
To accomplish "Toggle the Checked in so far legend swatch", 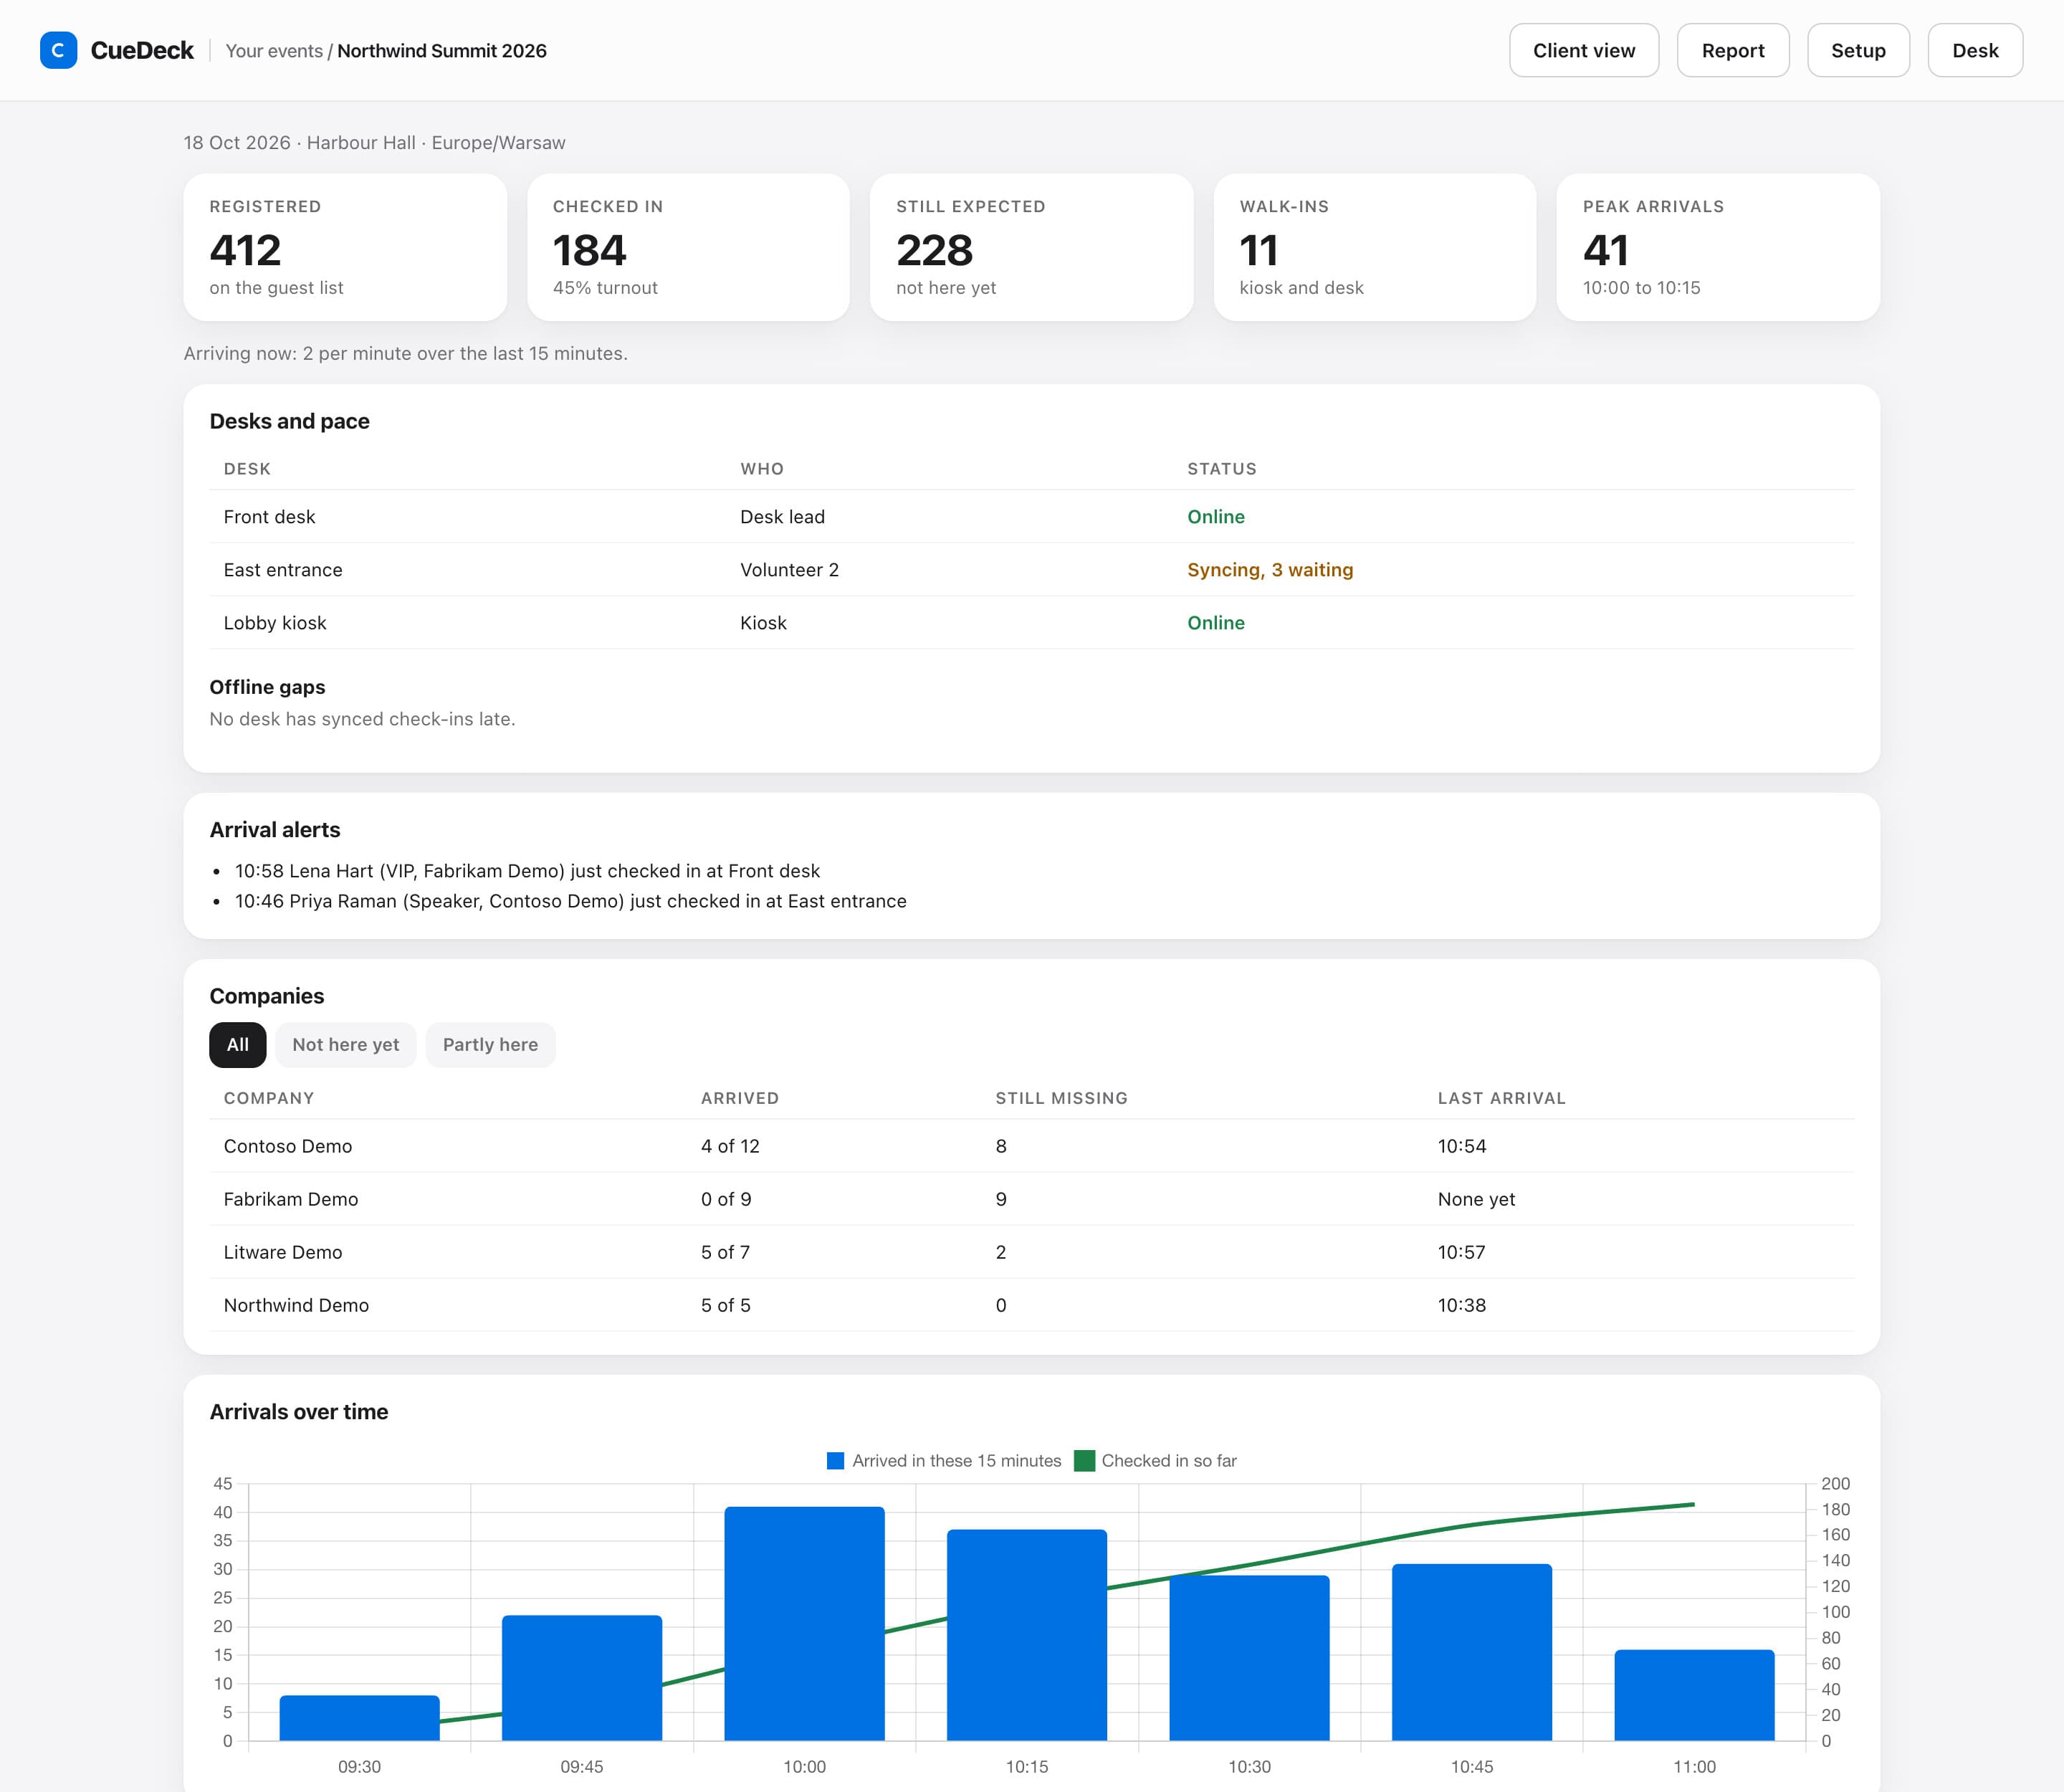I will (1084, 1460).
